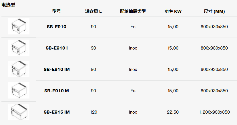237x125 pixels.
Task: Open the SB-E910 IM model link
Action: [x=57, y=69]
